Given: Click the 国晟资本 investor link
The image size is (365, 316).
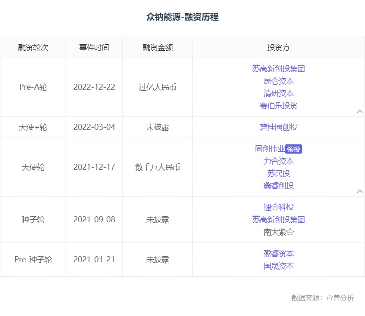Looking at the screenshot, I should (278, 266).
